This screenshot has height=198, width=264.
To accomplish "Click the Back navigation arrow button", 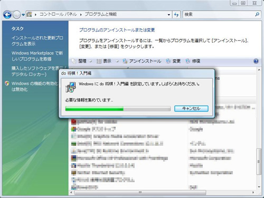I will click(7, 15).
